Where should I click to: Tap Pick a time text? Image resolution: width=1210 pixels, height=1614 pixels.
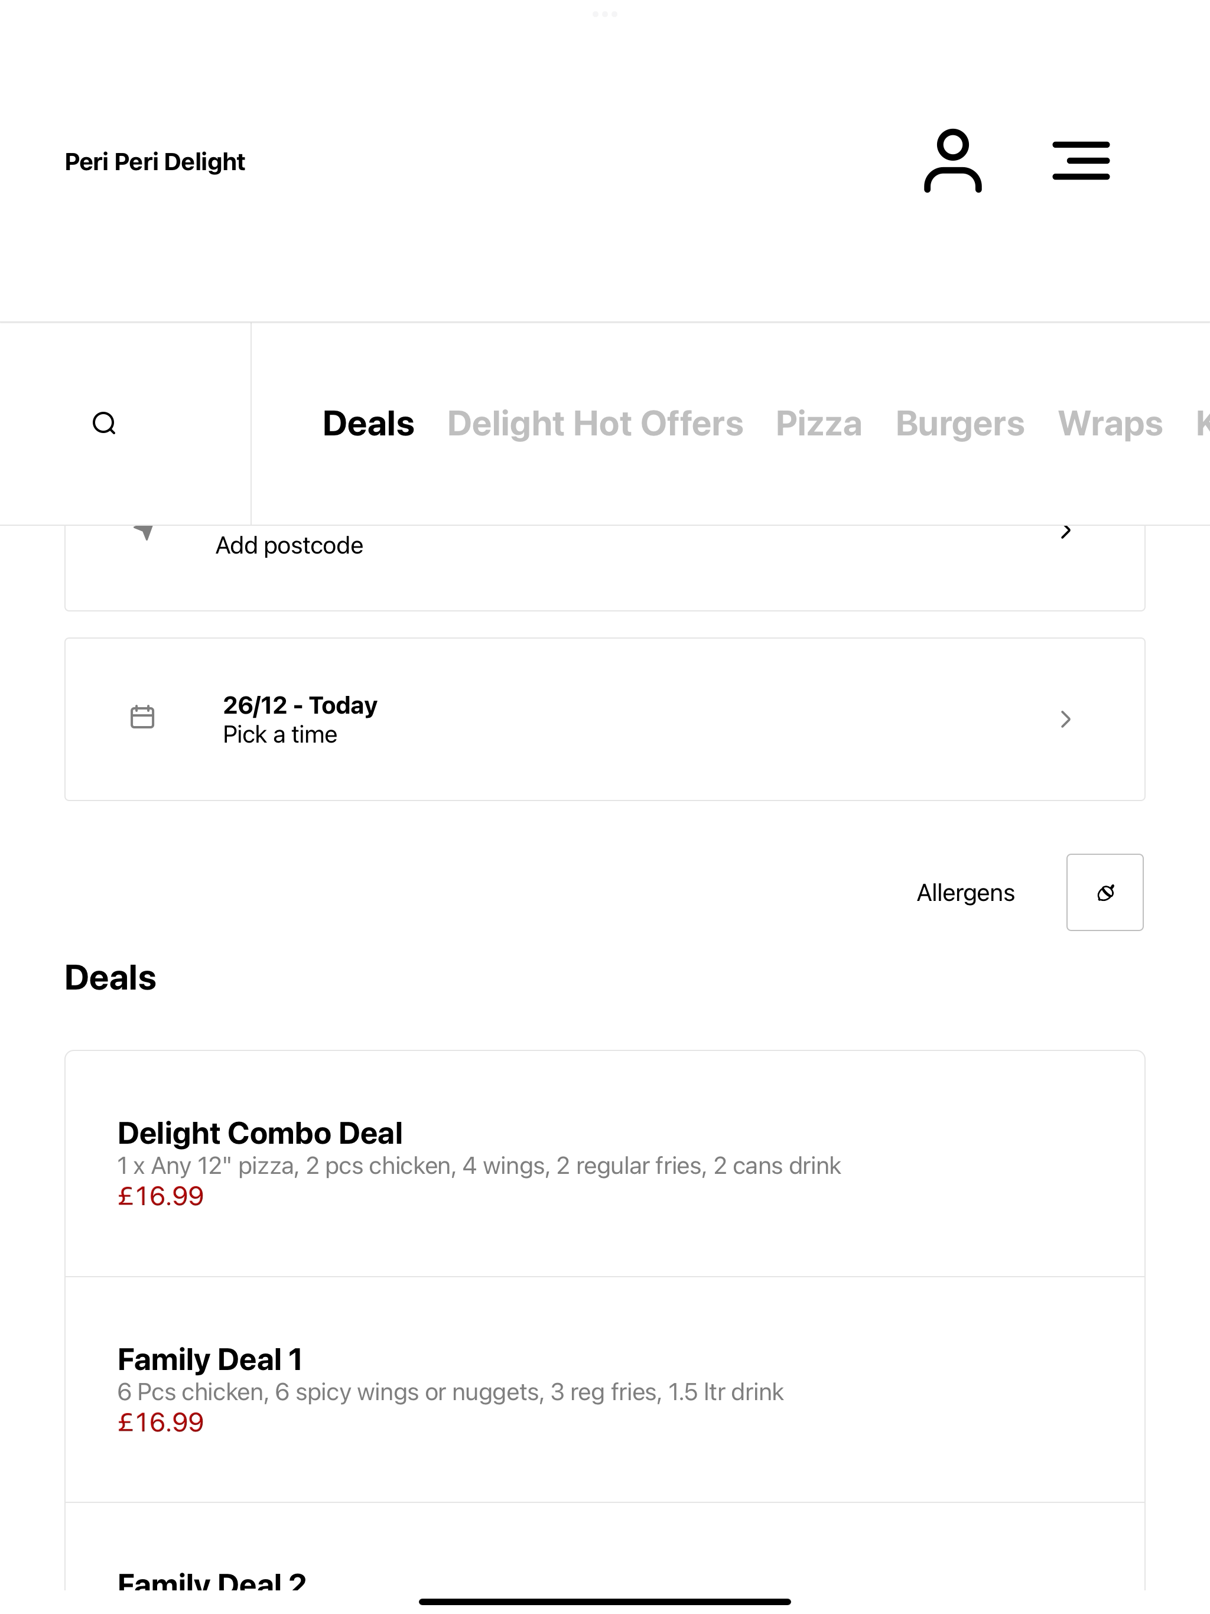(x=280, y=734)
